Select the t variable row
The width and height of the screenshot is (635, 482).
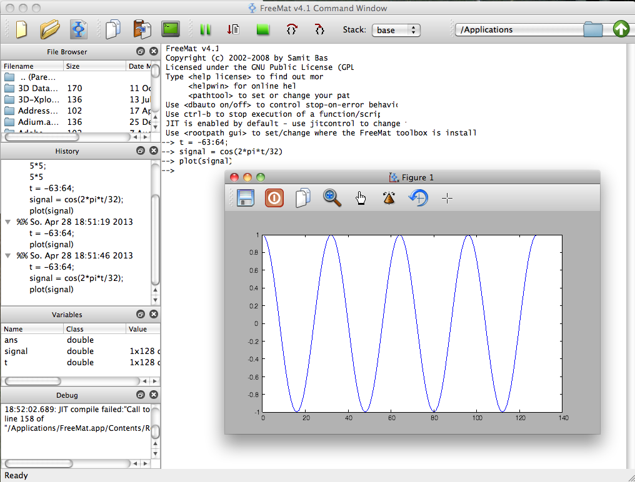click(x=81, y=363)
